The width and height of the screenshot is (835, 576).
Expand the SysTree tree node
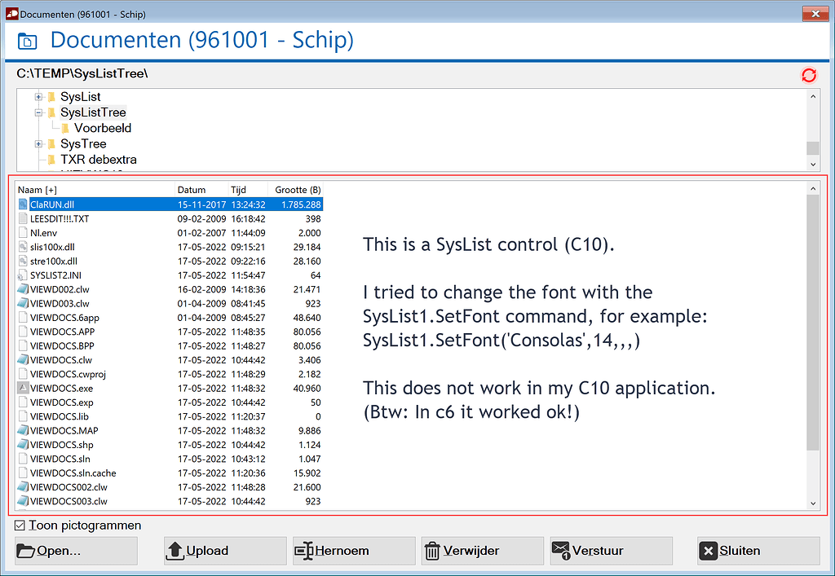click(x=39, y=143)
